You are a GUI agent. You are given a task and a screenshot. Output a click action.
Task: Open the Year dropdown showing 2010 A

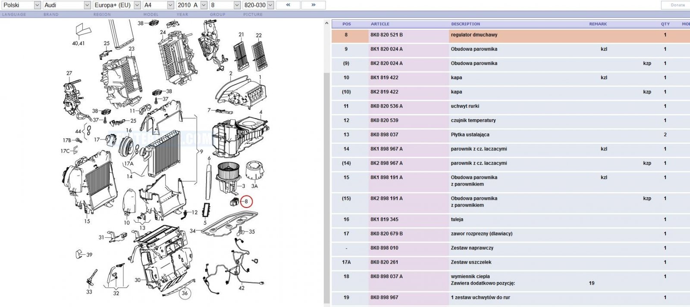click(191, 5)
